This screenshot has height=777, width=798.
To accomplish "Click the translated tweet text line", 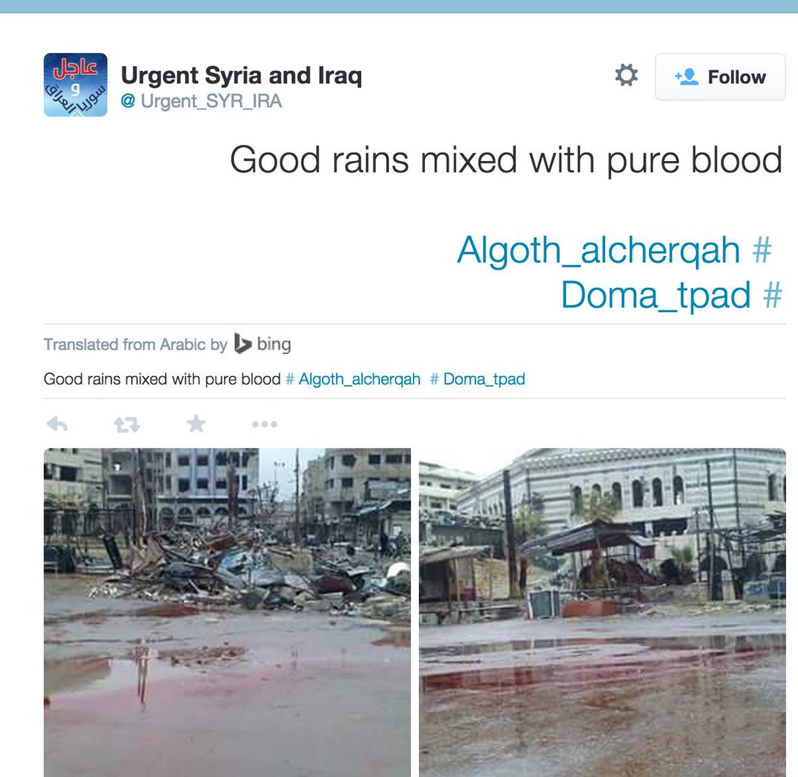I will (x=162, y=379).
